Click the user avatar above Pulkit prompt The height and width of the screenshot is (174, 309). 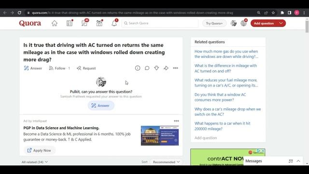point(101,82)
